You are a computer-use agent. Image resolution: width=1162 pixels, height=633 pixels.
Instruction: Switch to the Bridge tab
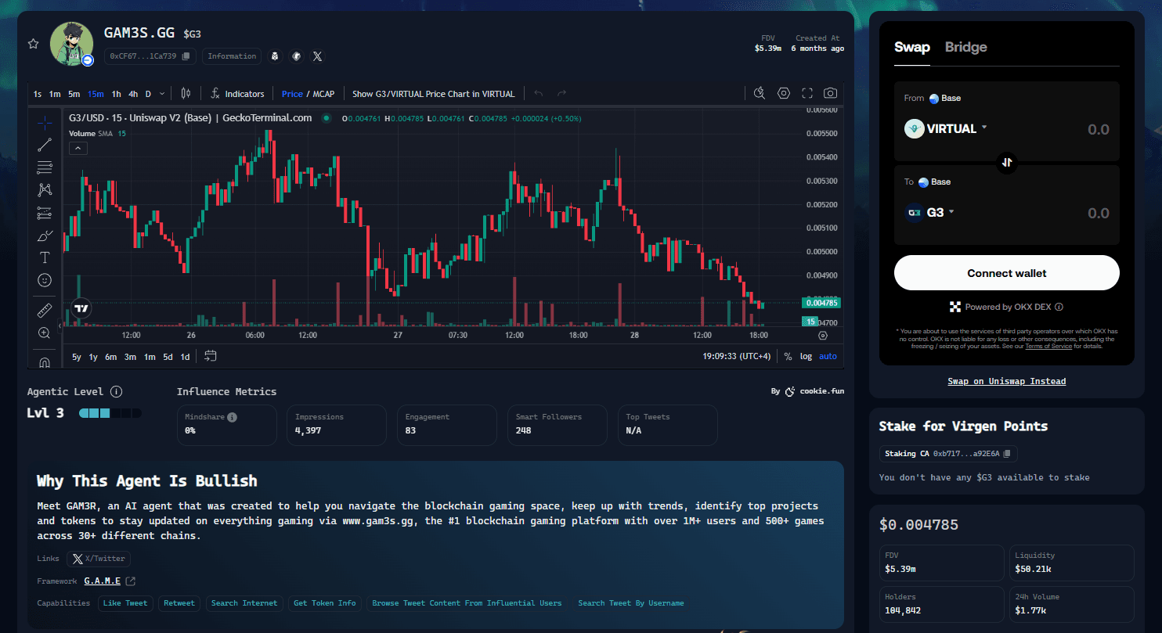click(965, 47)
